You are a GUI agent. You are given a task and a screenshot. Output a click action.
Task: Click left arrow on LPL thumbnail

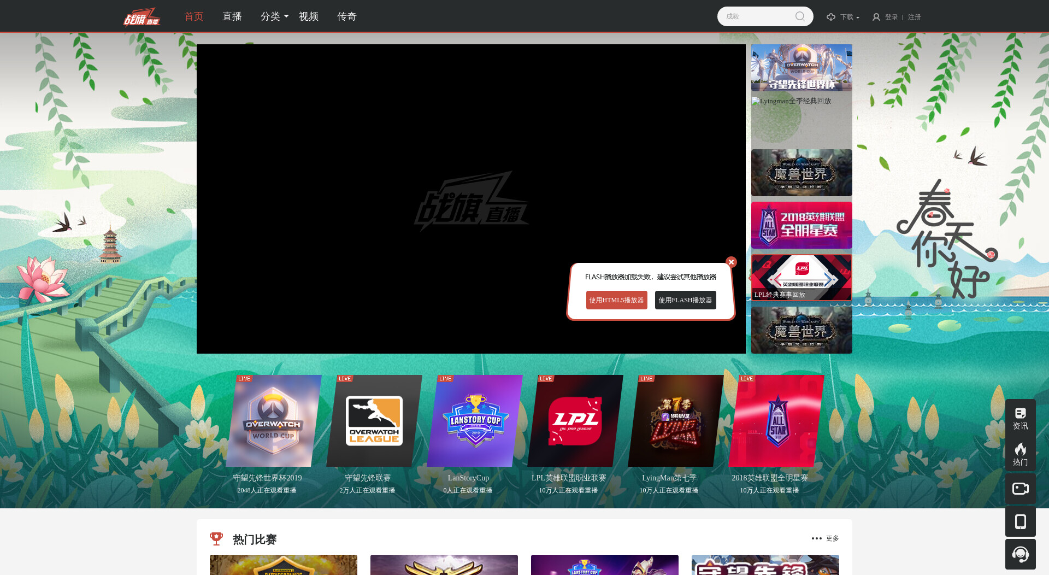tap(778, 280)
